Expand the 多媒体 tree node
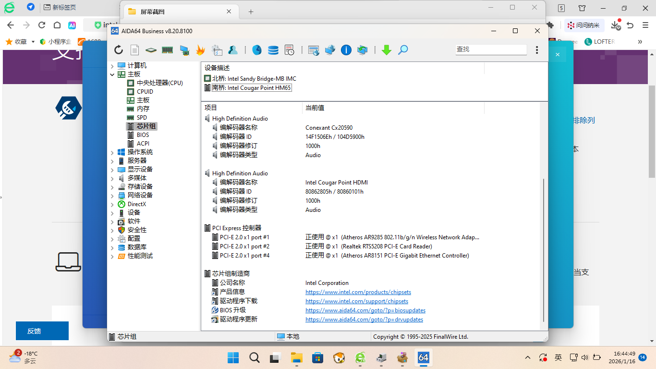Image resolution: width=656 pixels, height=369 pixels. click(x=112, y=178)
